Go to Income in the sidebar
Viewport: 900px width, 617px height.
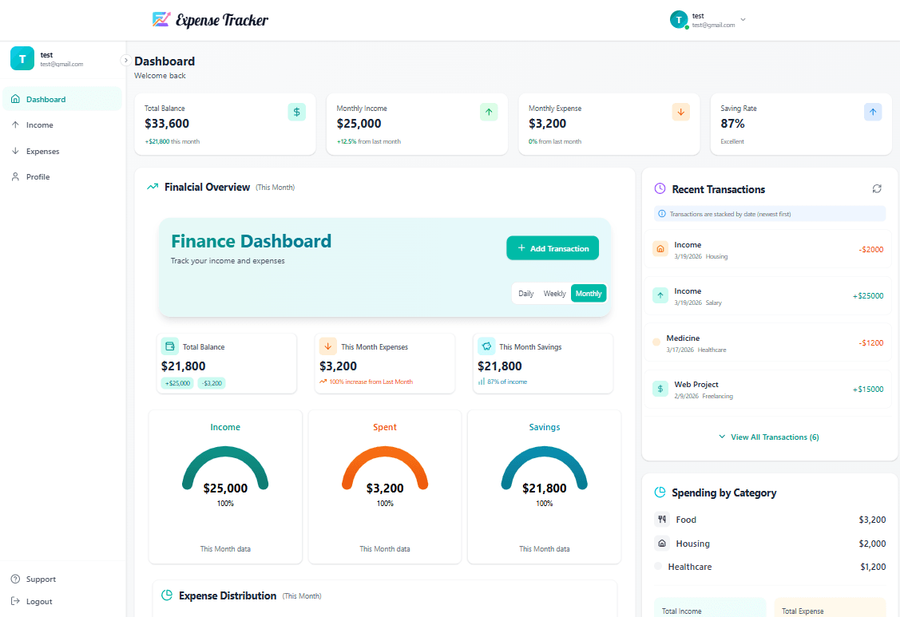pos(62,125)
